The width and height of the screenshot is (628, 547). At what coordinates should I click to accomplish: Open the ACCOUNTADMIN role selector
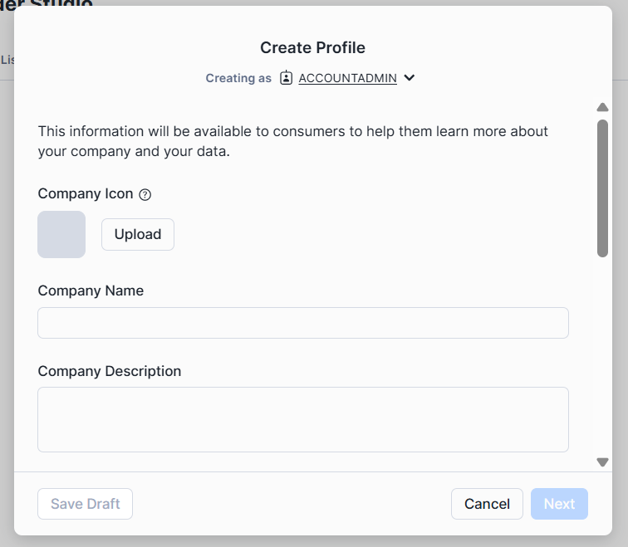[347, 78]
